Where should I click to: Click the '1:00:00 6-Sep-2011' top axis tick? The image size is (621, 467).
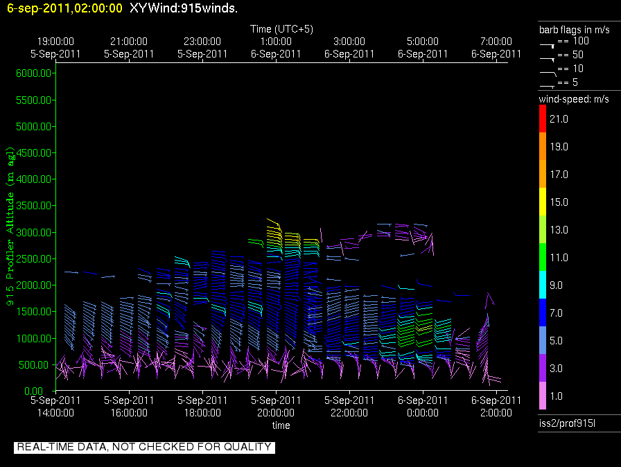(x=276, y=48)
